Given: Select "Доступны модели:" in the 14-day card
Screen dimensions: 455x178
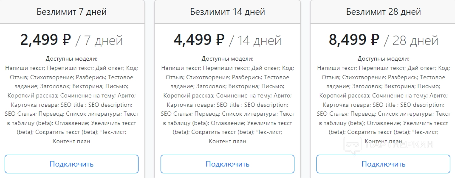Looking at the screenshot, I should point(227,58).
